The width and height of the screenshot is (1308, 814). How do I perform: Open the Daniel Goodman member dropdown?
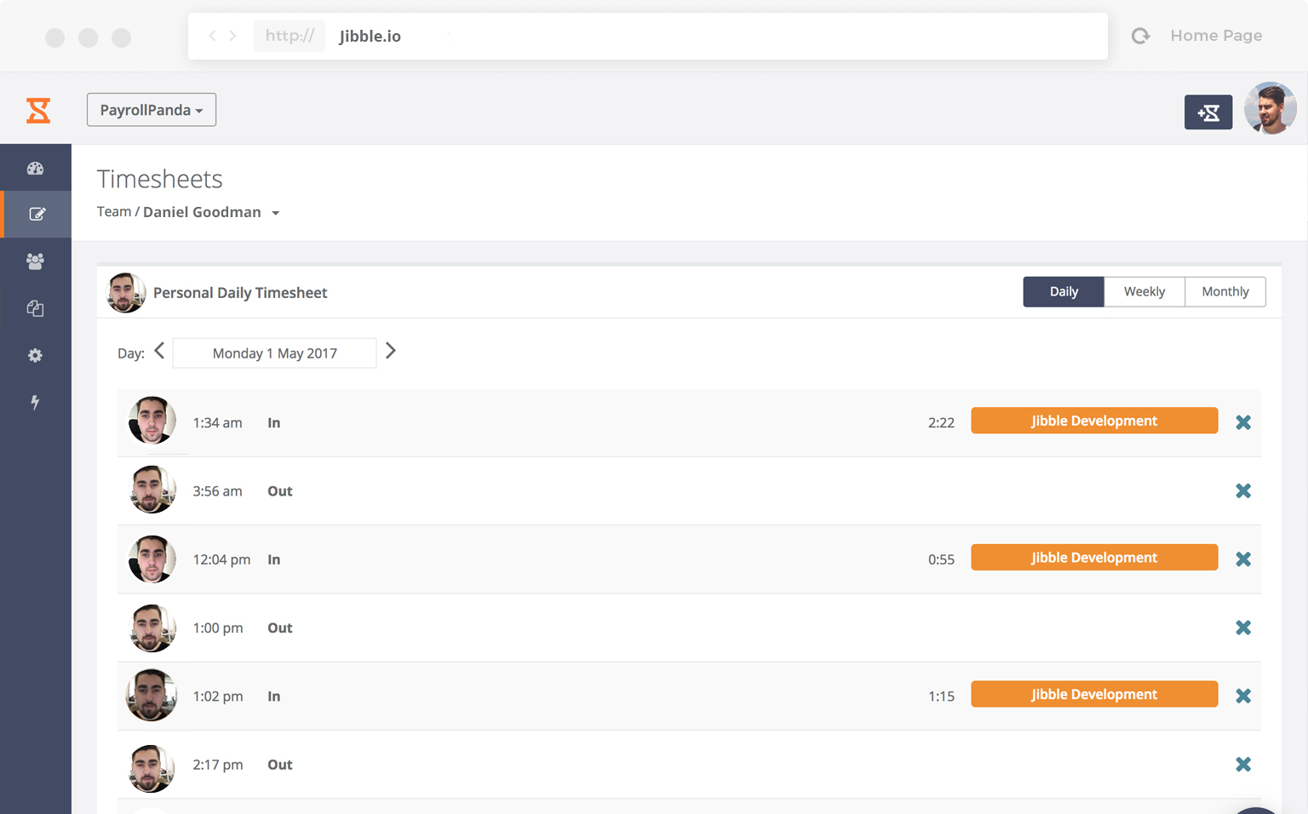275,213
